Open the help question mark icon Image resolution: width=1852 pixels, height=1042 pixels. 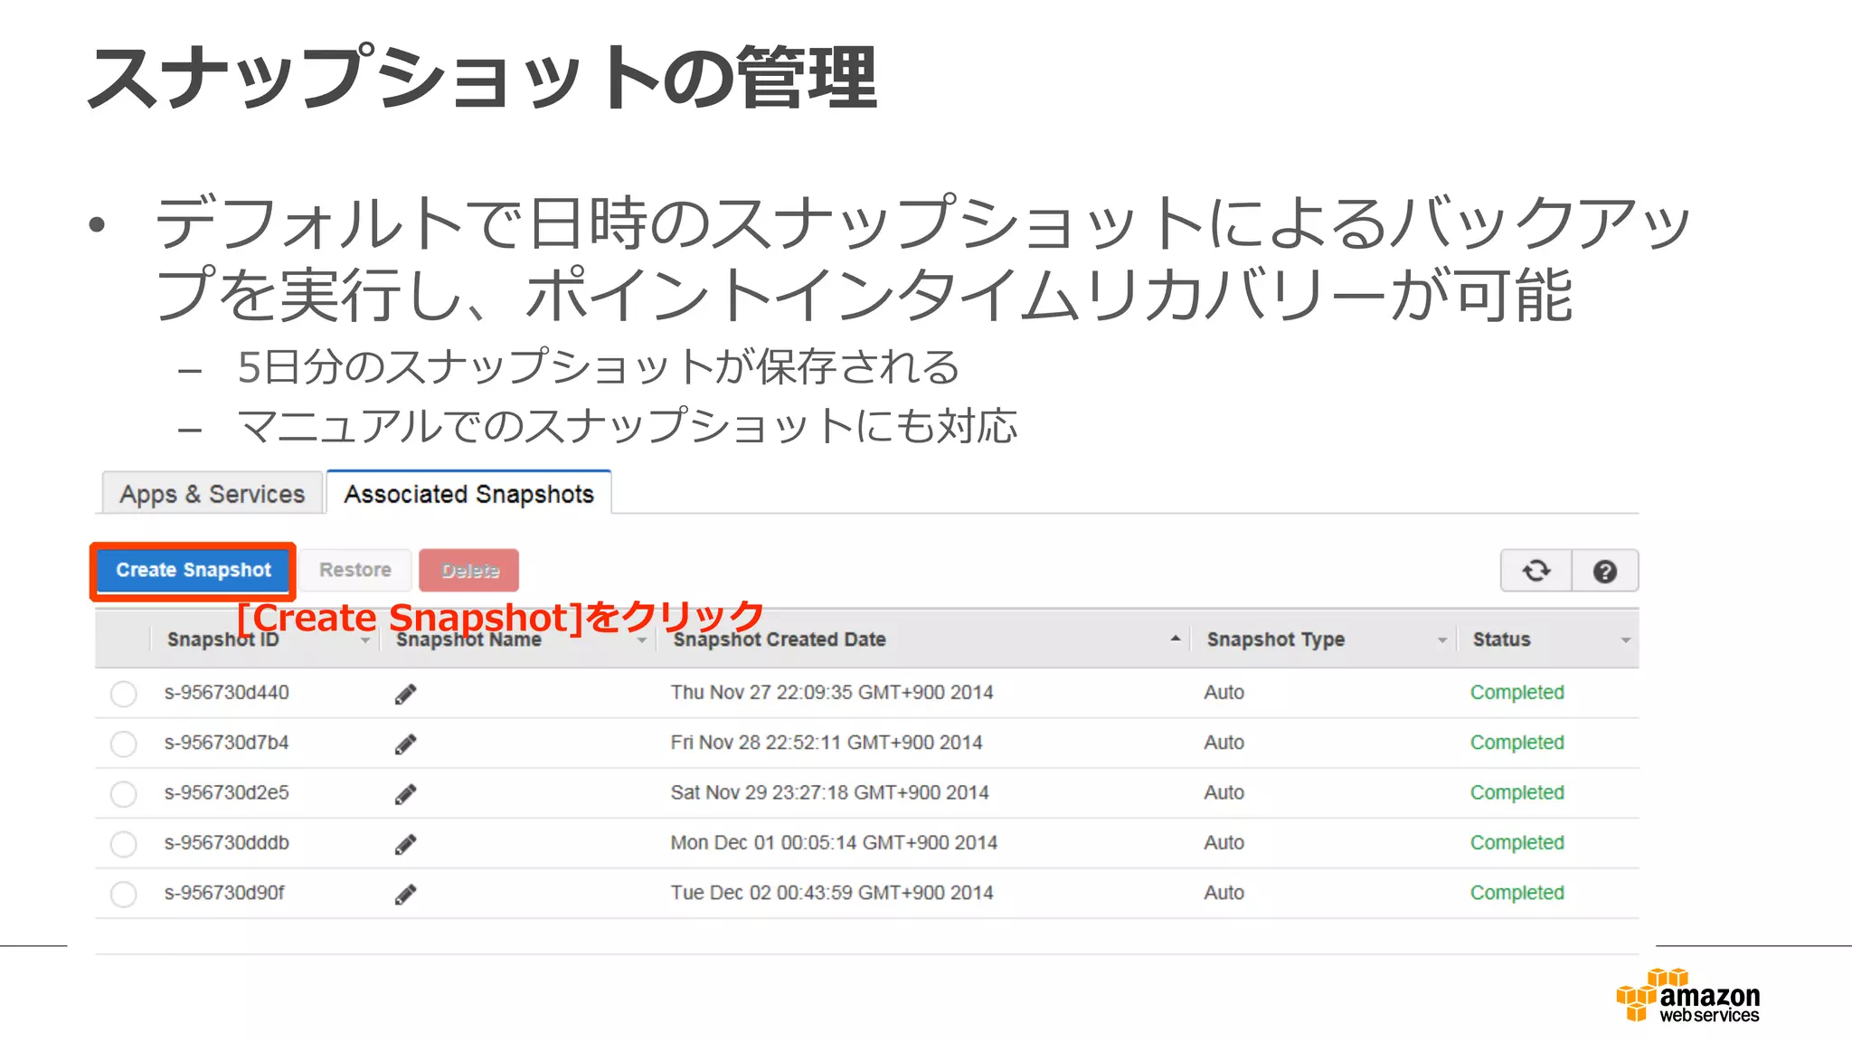pos(1605,571)
